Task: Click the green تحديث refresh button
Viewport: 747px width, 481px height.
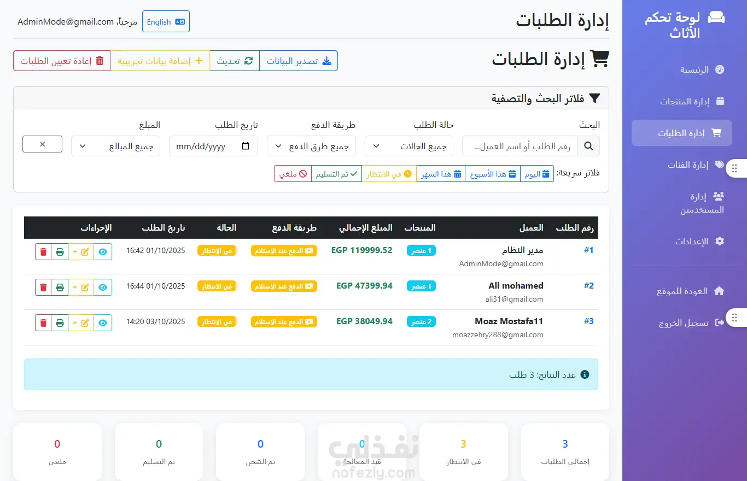Action: coord(235,61)
